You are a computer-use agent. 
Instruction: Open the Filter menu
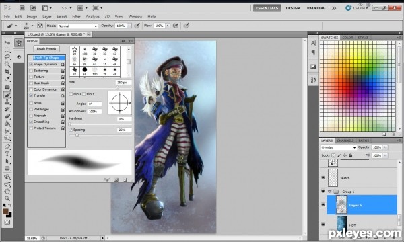click(76, 17)
